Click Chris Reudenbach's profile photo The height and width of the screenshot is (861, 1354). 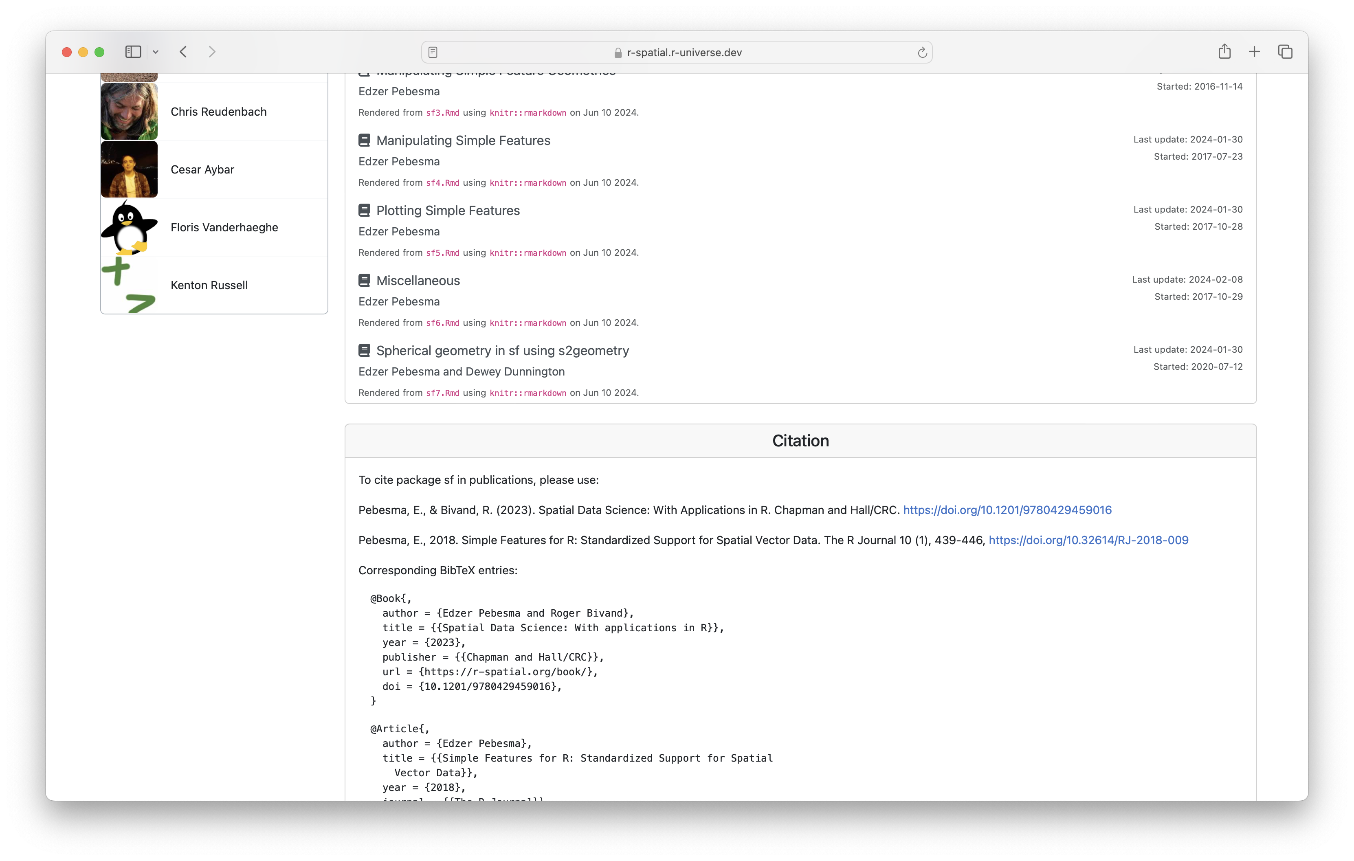coord(129,111)
